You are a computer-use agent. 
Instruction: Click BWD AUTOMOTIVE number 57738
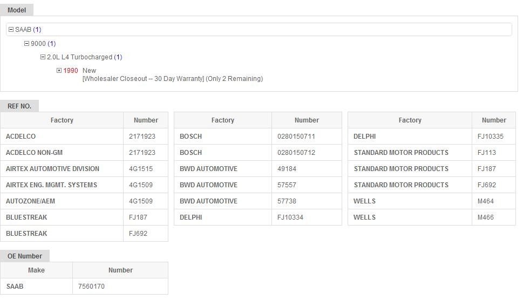click(287, 201)
